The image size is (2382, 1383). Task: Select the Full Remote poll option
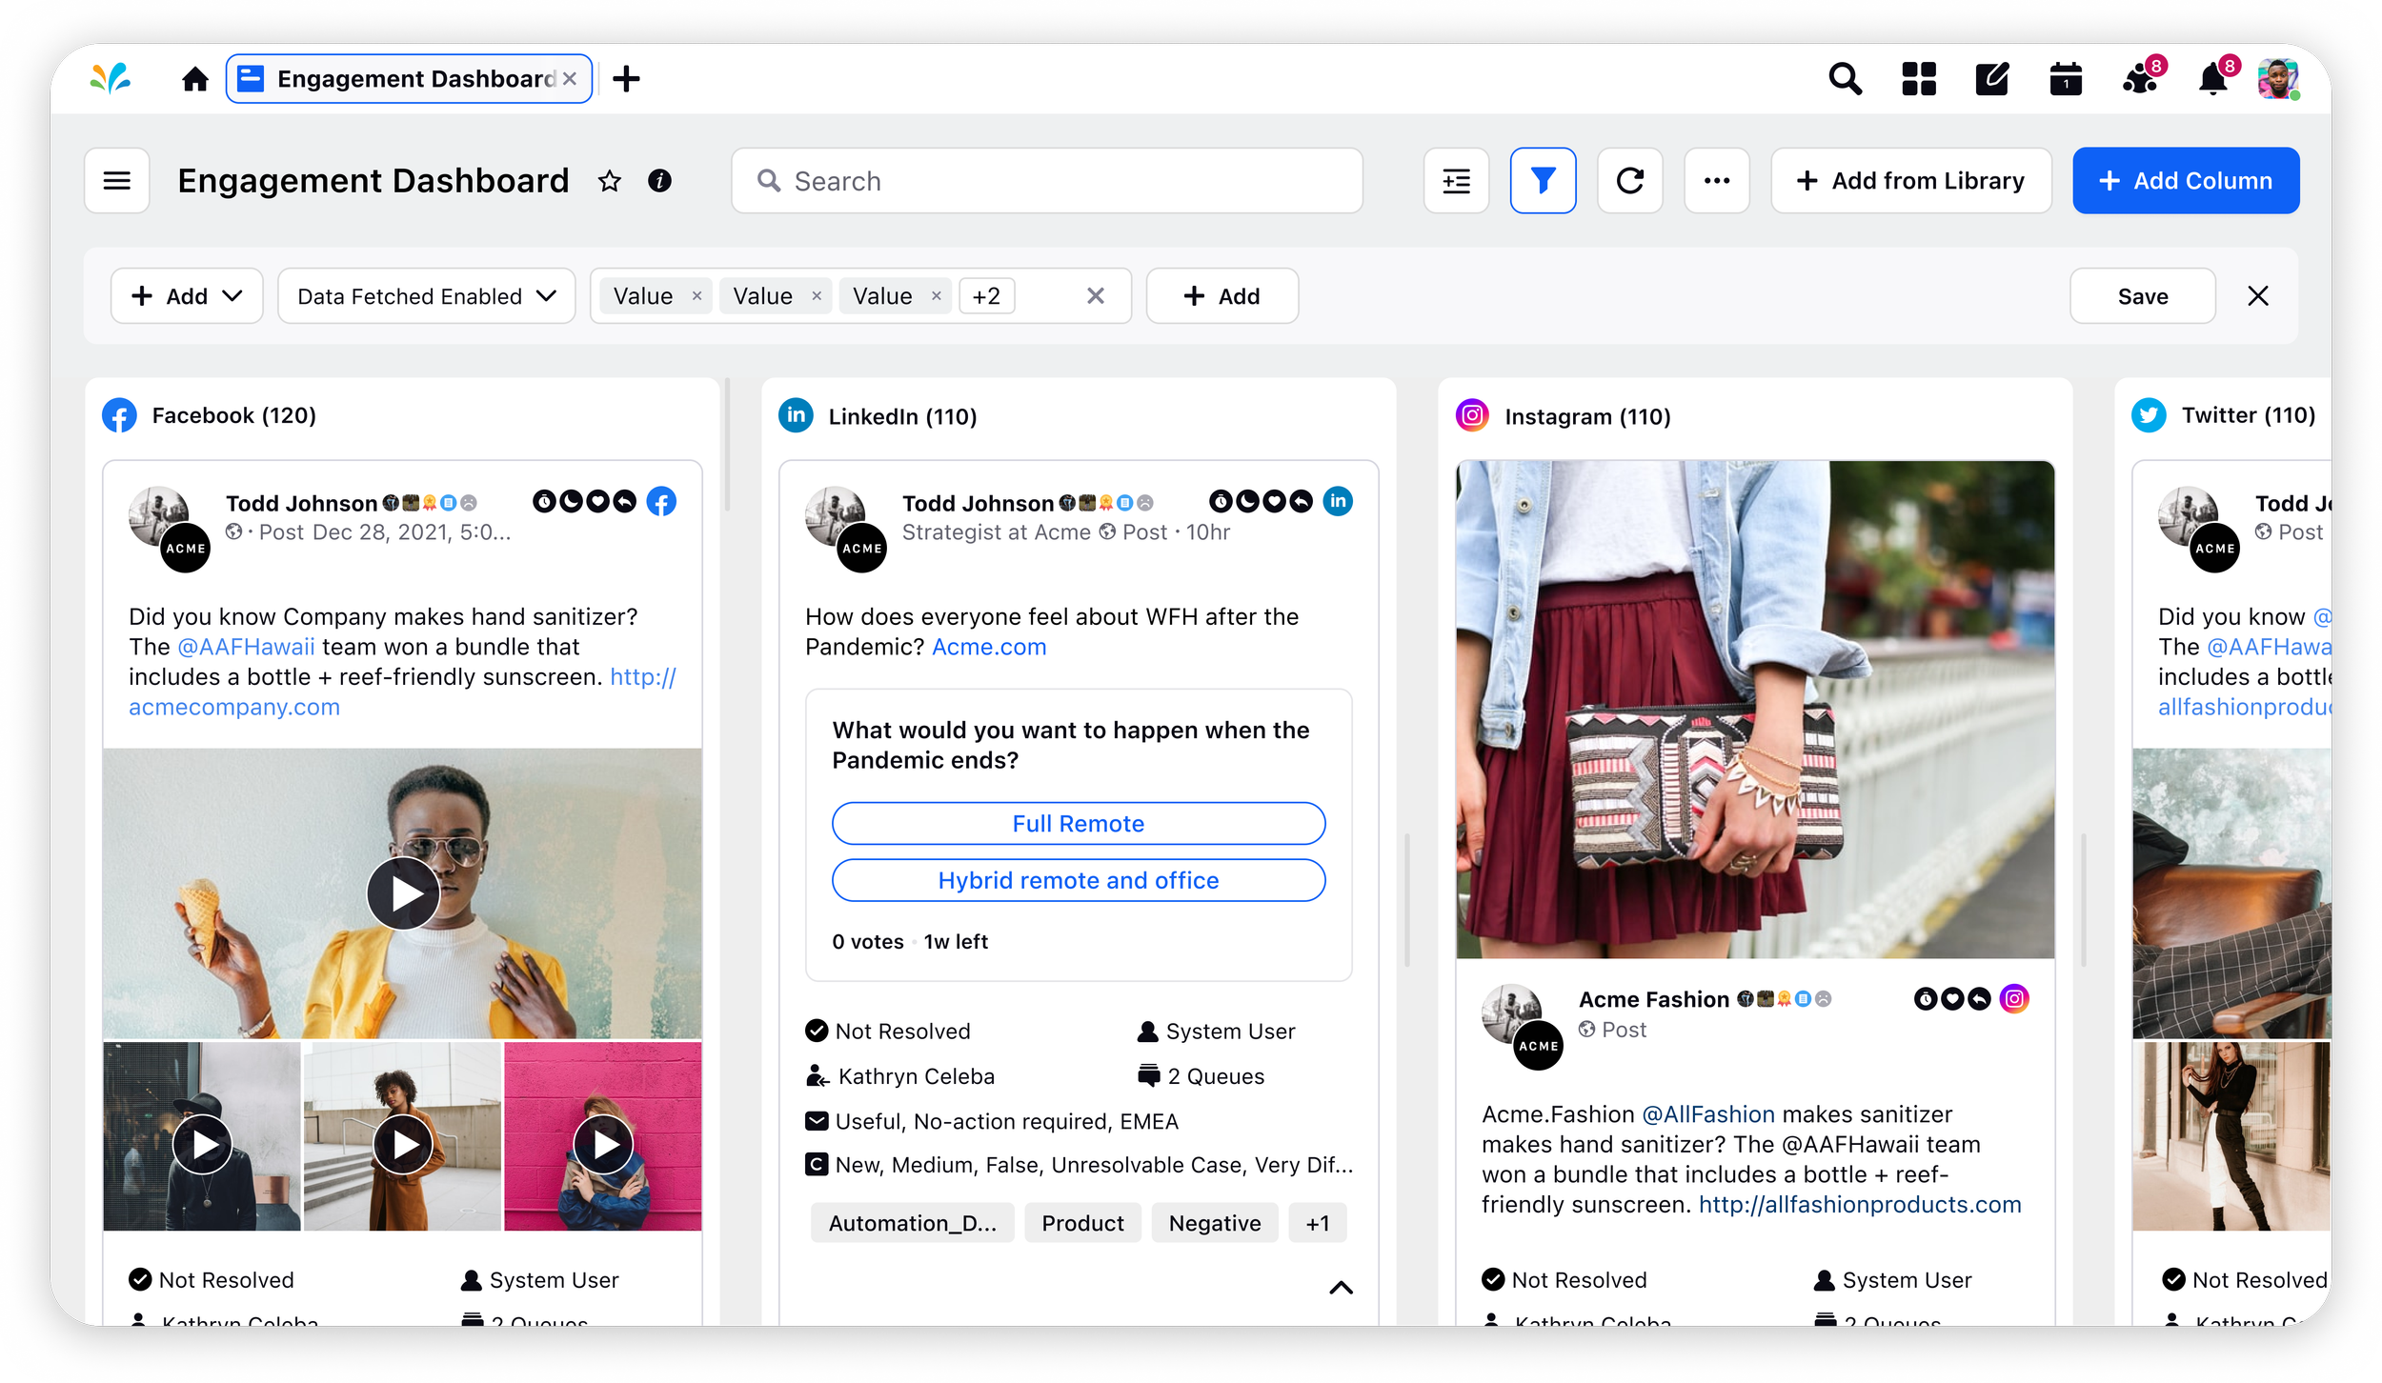point(1078,824)
